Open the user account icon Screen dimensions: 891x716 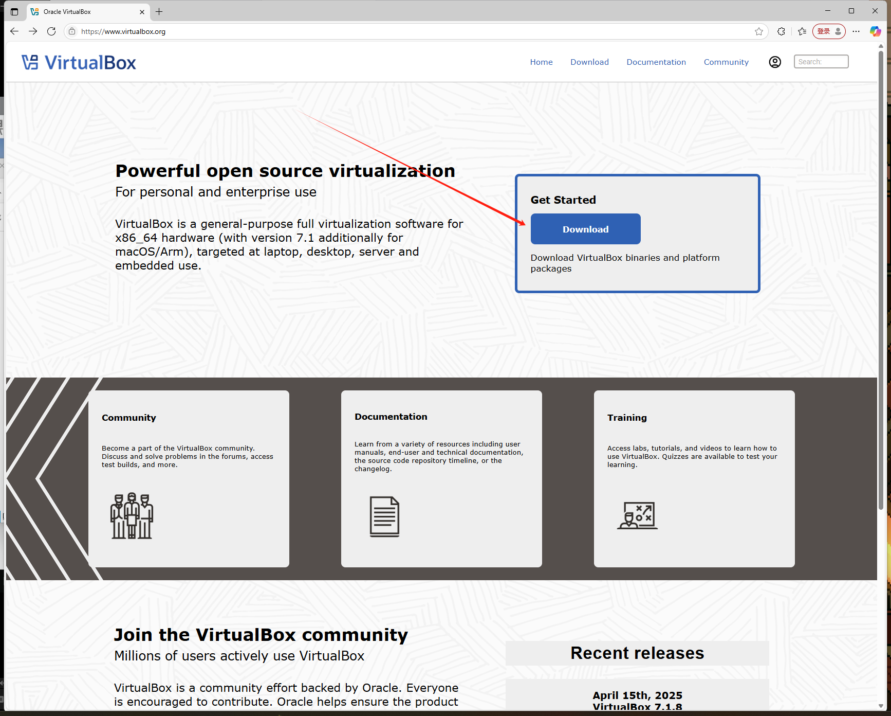775,62
